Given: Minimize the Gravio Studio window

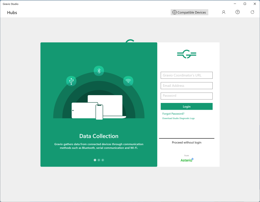Looking at the screenshot, I should tap(235, 4).
